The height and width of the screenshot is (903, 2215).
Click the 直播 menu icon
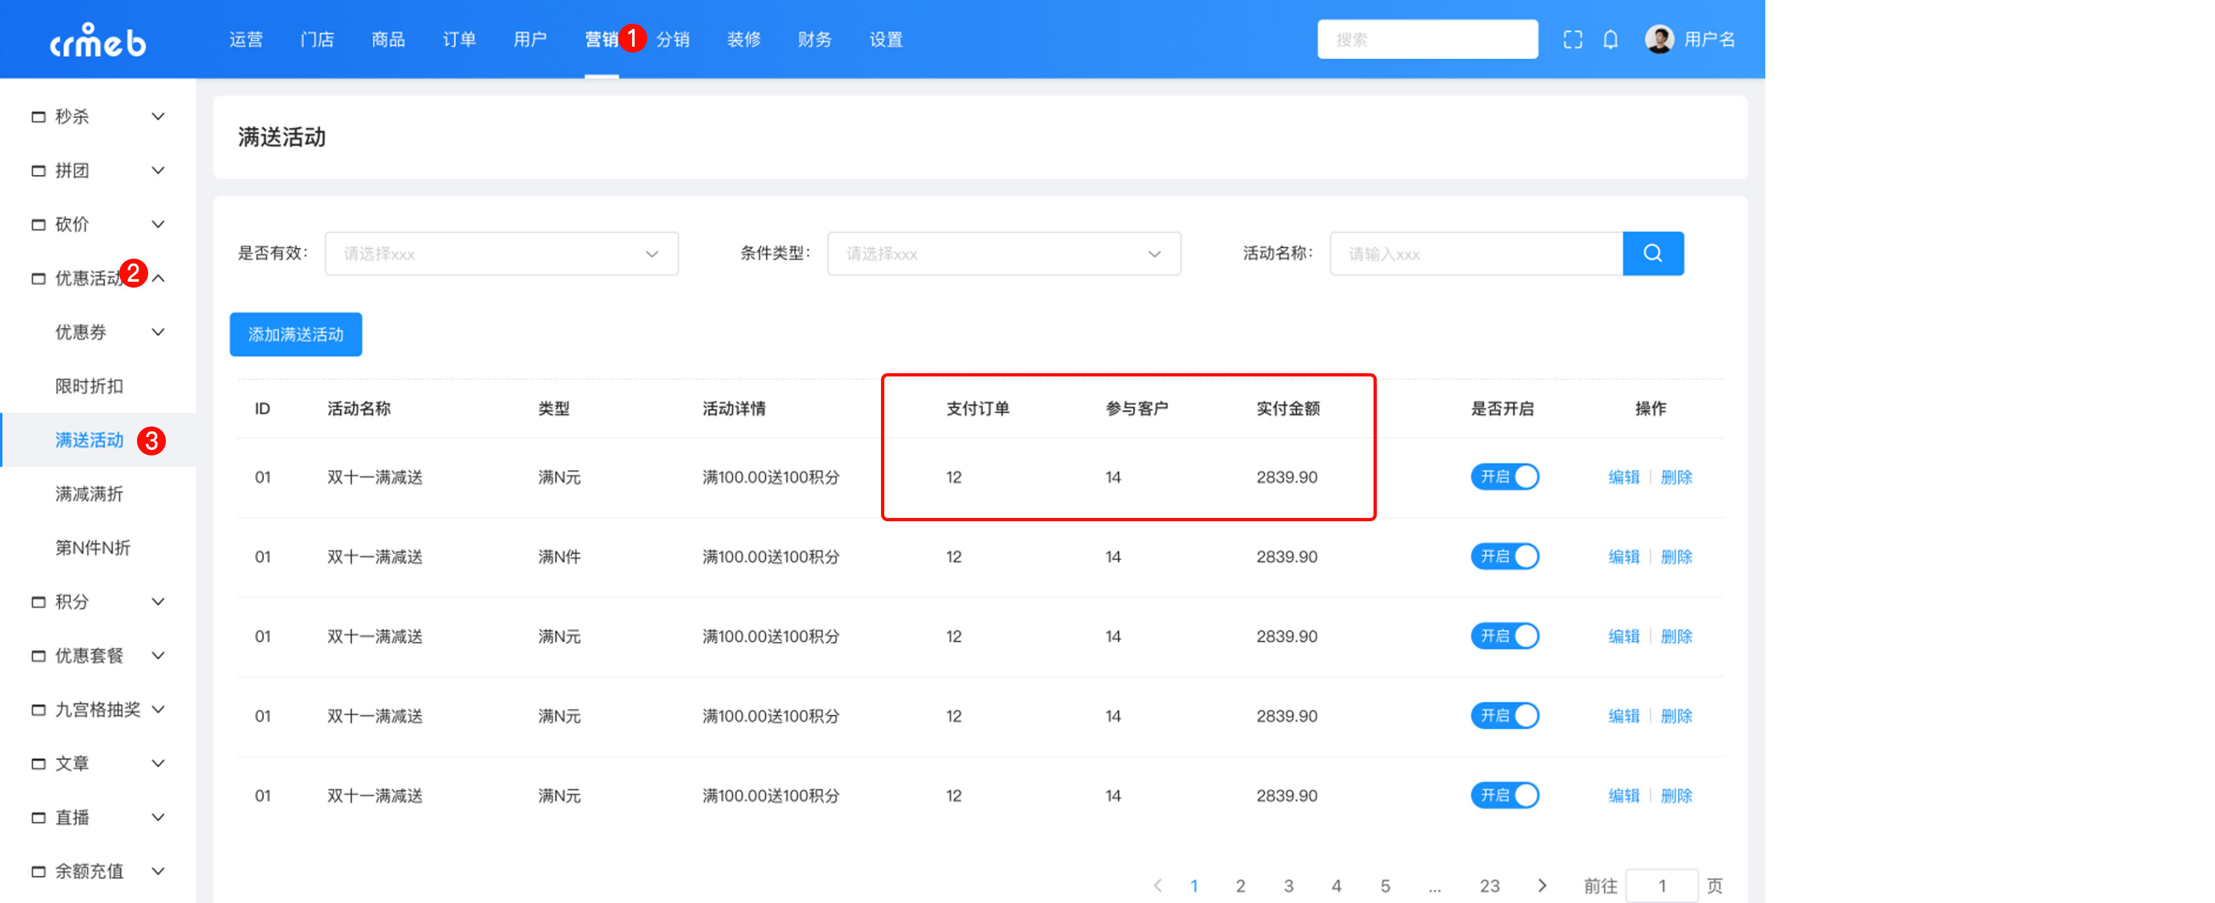click(38, 818)
